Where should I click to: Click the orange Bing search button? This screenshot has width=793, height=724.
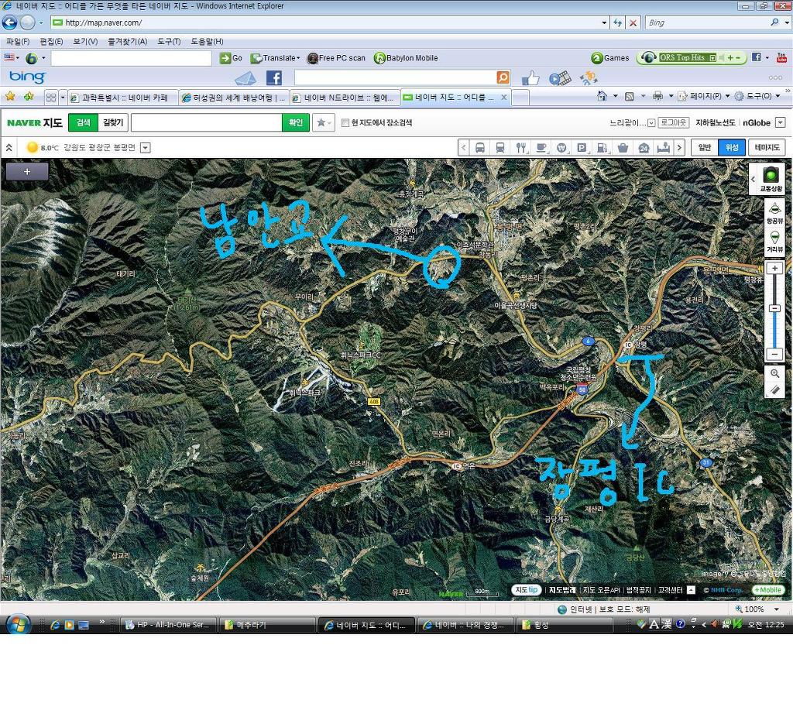(x=503, y=77)
